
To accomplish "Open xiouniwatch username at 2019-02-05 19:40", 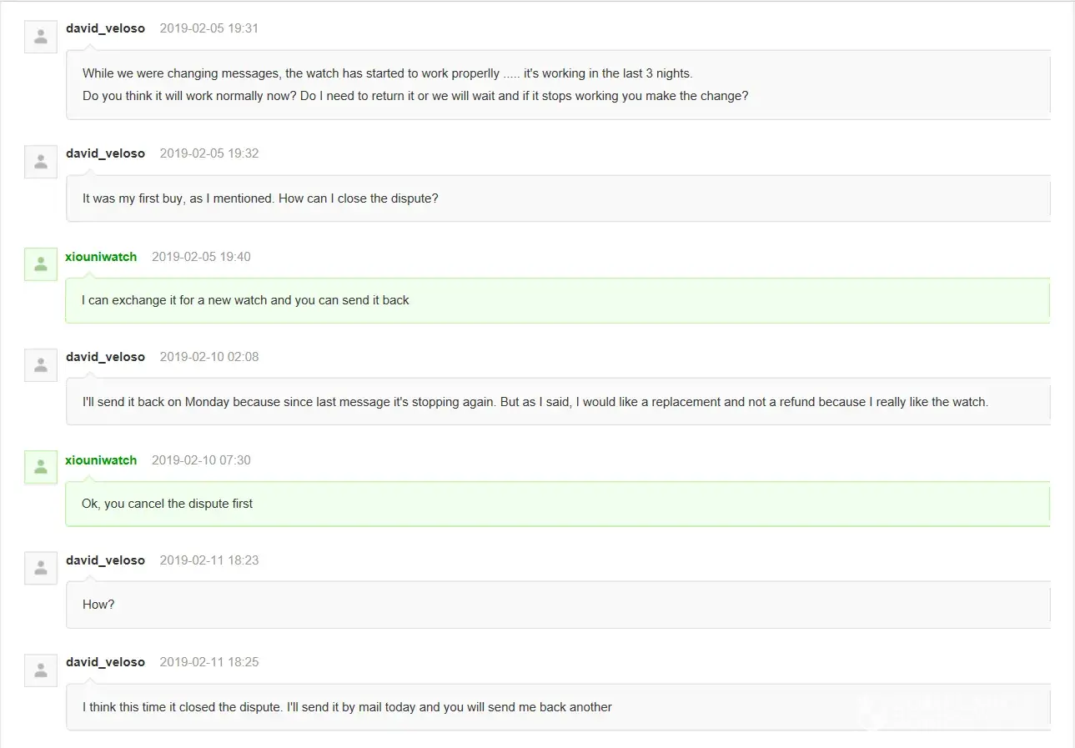I will (x=101, y=257).
